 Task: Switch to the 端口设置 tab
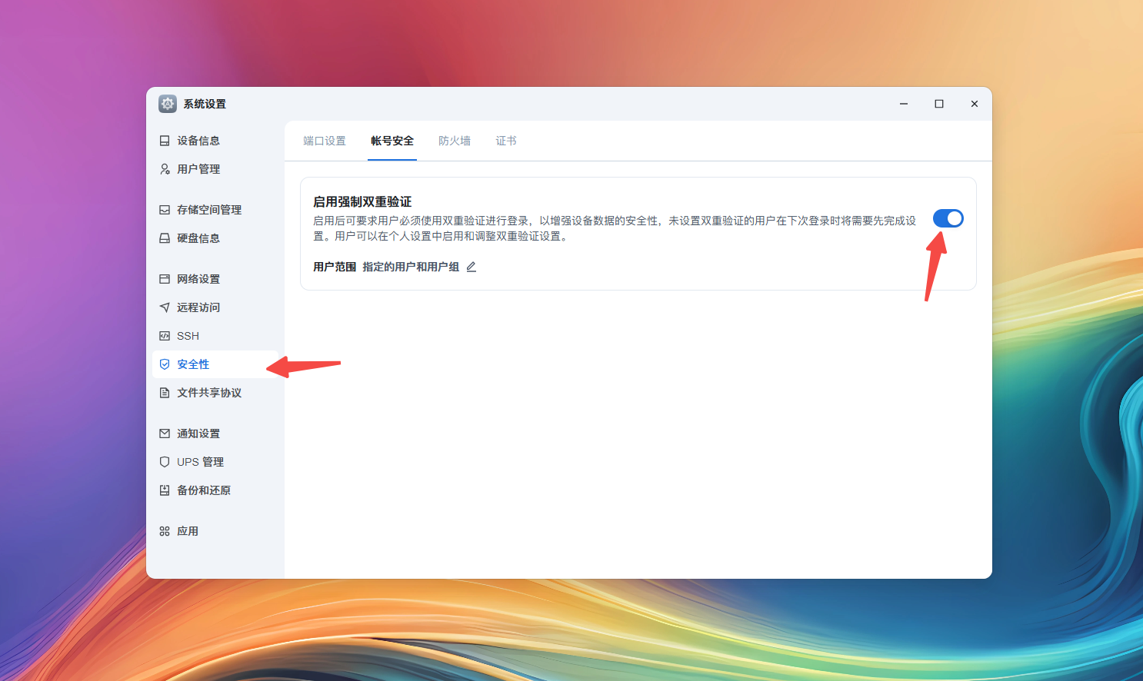(x=324, y=141)
